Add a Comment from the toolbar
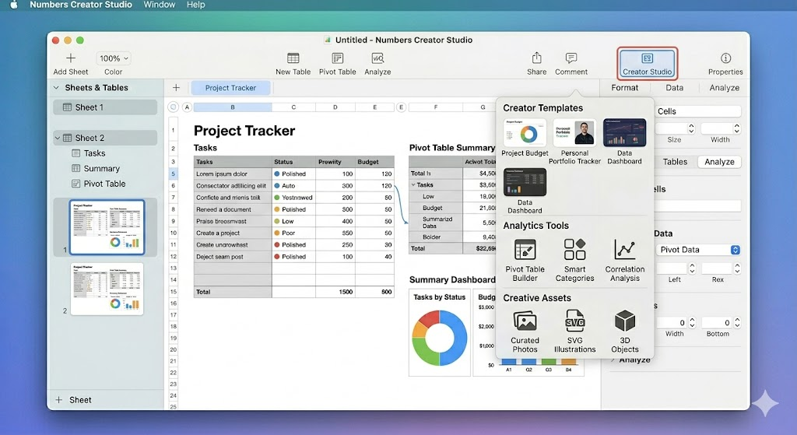This screenshot has width=797, height=435. tap(571, 64)
